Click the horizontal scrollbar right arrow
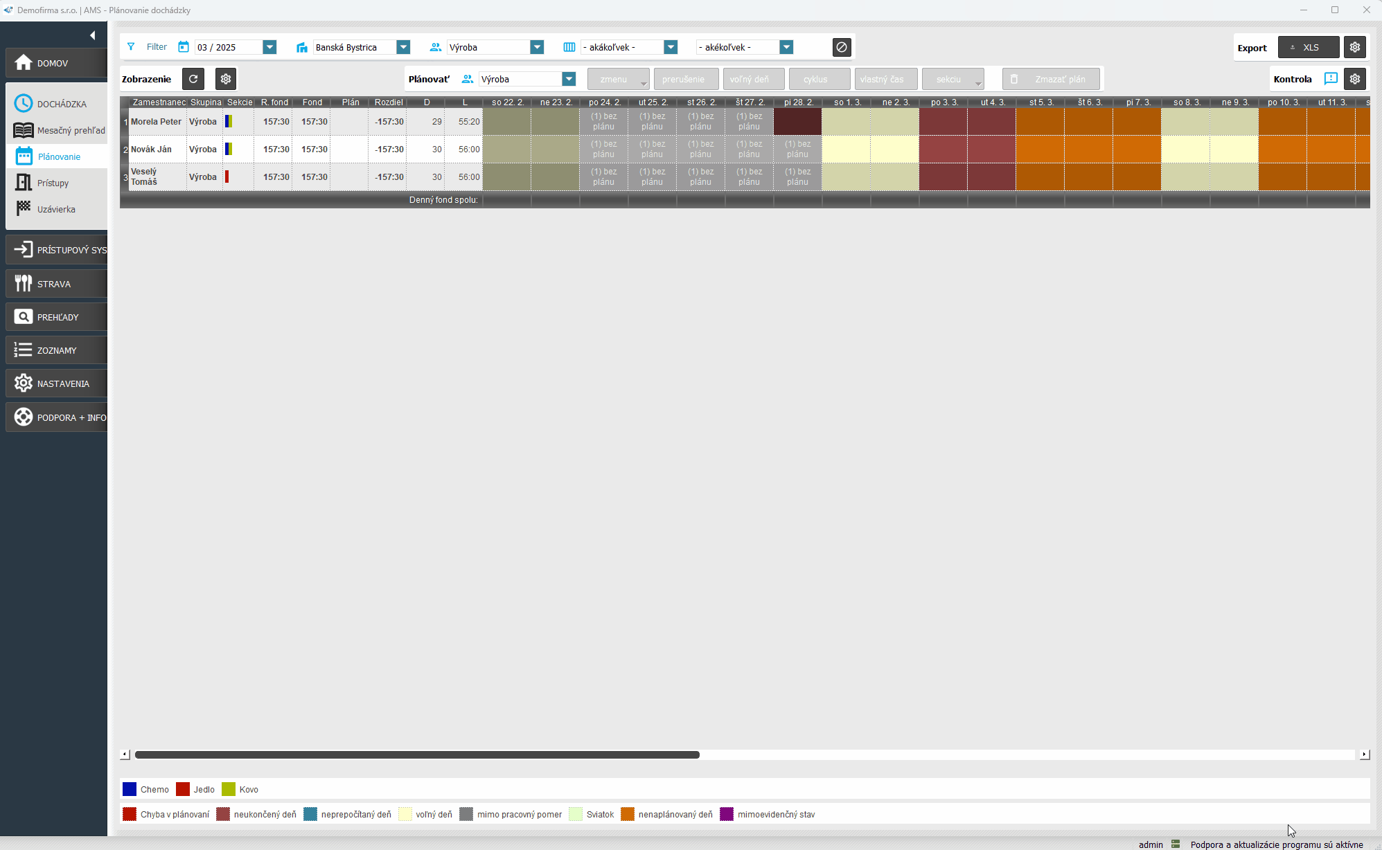The image size is (1382, 850). click(1364, 754)
